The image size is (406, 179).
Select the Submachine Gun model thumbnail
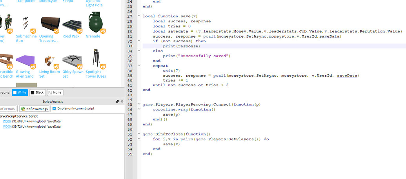(25, 23)
